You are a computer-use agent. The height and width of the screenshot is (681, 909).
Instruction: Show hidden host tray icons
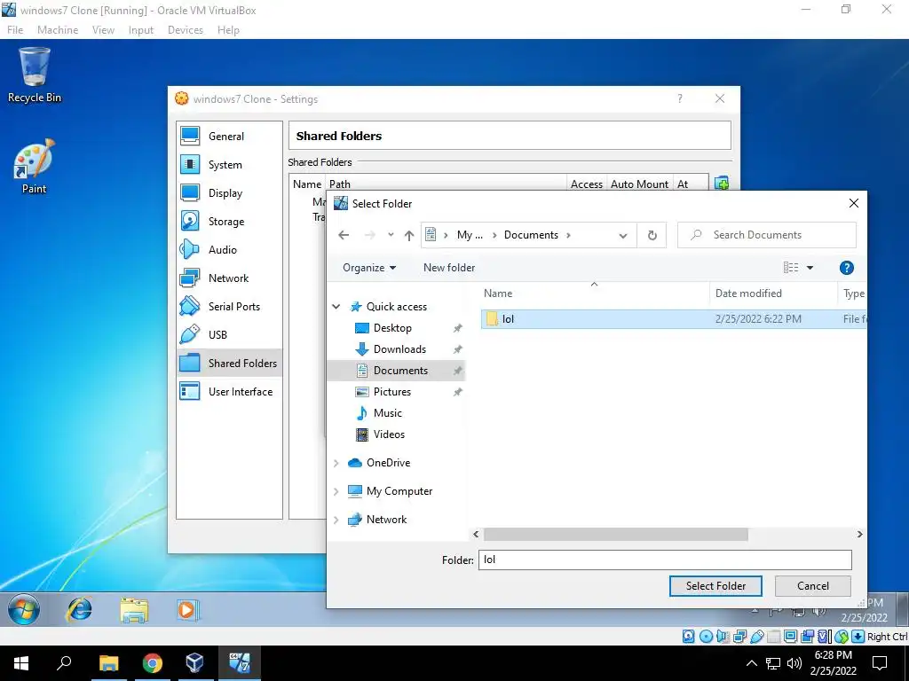[x=751, y=663]
